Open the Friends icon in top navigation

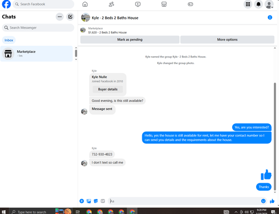[x=112, y=4]
